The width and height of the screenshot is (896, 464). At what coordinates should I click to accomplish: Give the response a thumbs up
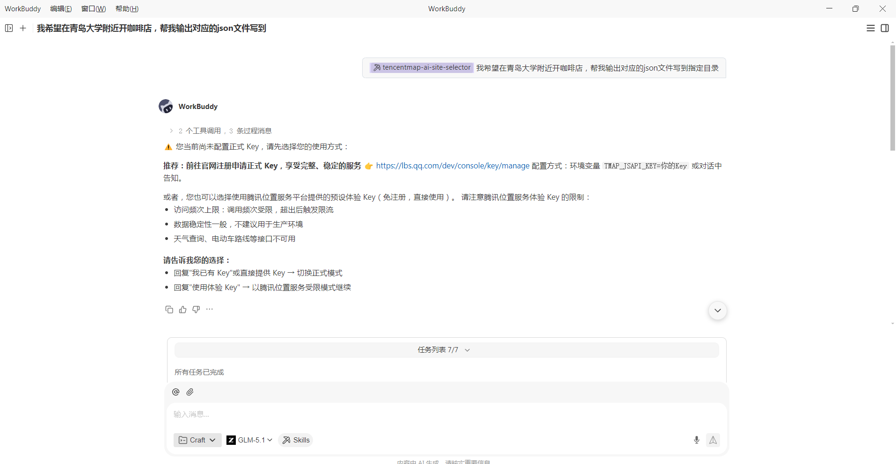[183, 309]
